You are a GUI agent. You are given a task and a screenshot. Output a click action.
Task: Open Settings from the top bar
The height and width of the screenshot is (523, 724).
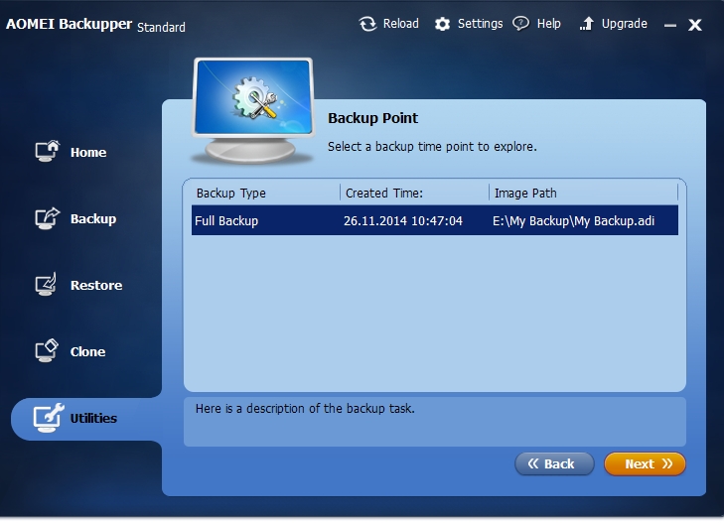481,24
